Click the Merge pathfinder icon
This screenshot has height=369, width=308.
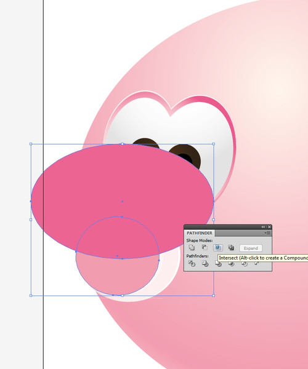pos(218,264)
